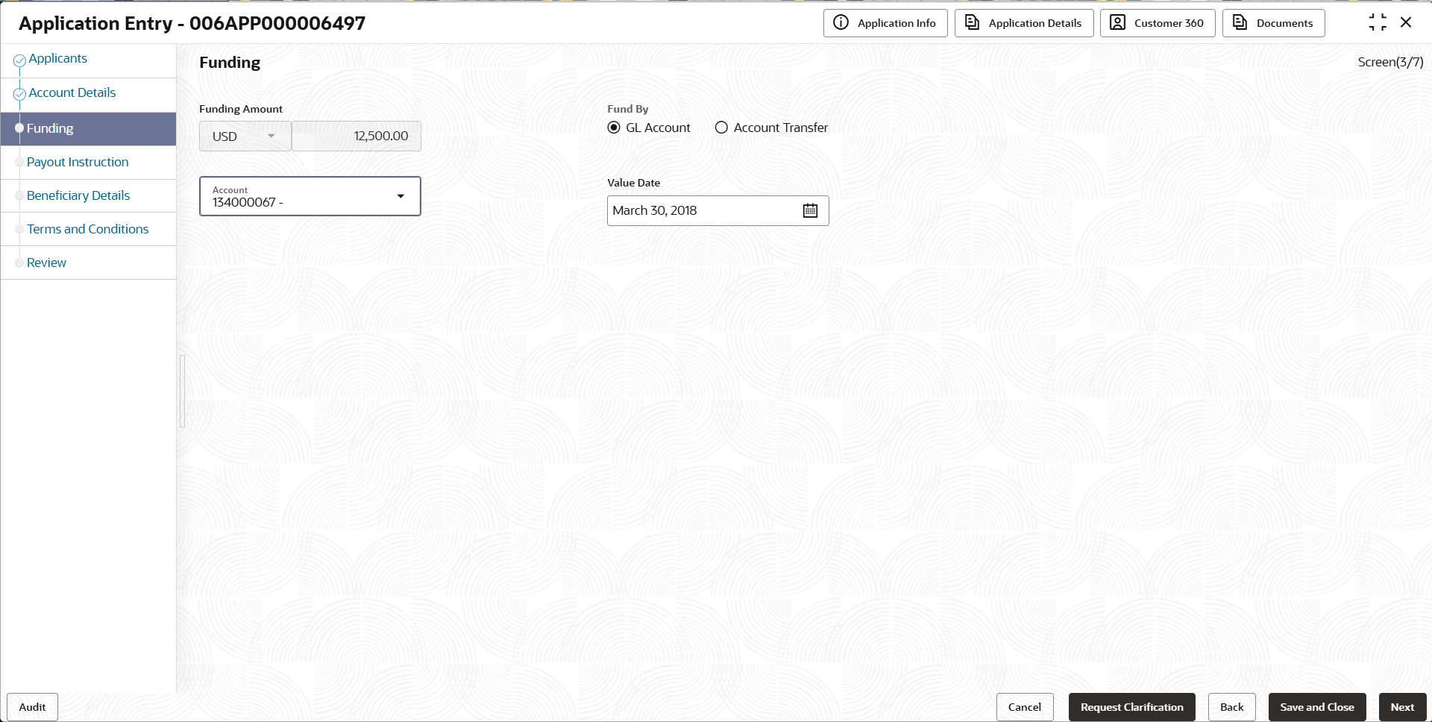This screenshot has height=722, width=1432.
Task: Click the Fund By label
Action: [627, 109]
